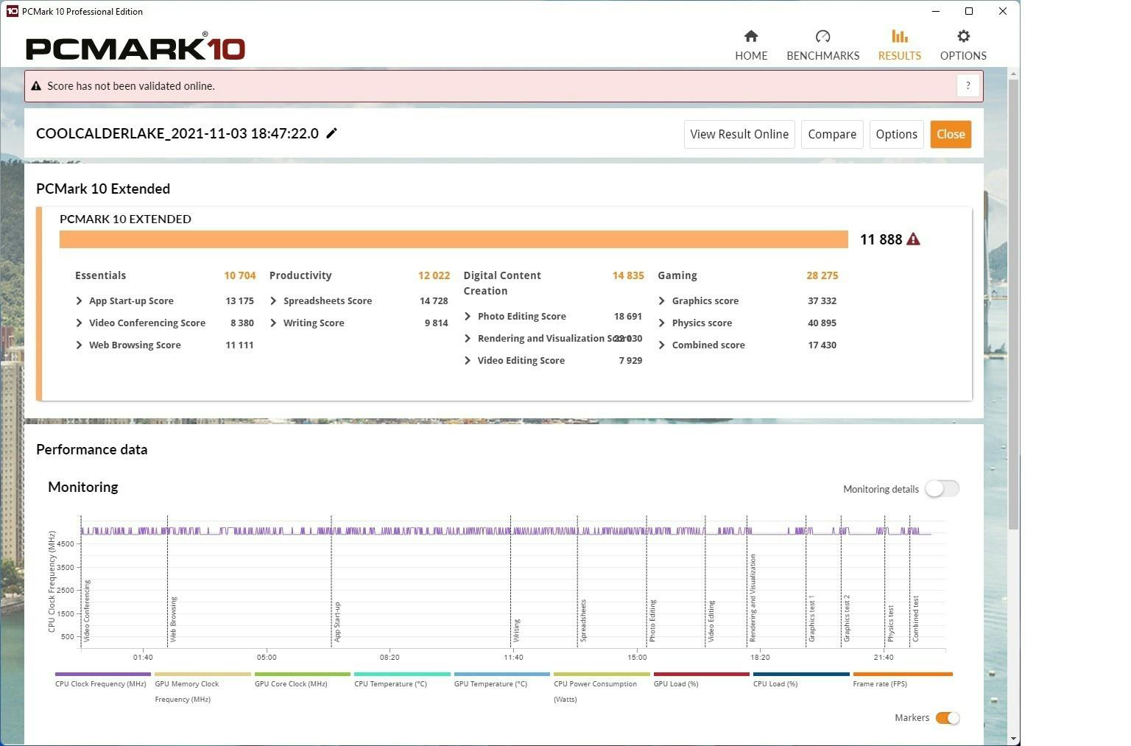The image size is (1131, 746).
Task: Click warning icon in validation banner
Action: coord(36,86)
